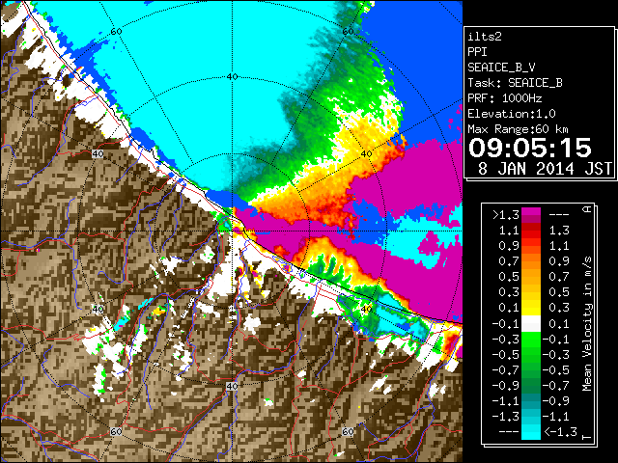Select the Elevation:1.0 entry
618x463 pixels.
(512, 114)
